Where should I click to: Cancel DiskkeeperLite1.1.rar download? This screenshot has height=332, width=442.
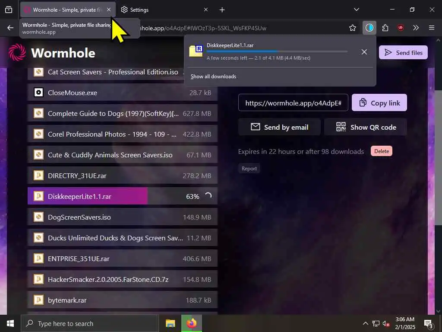pyautogui.click(x=364, y=52)
